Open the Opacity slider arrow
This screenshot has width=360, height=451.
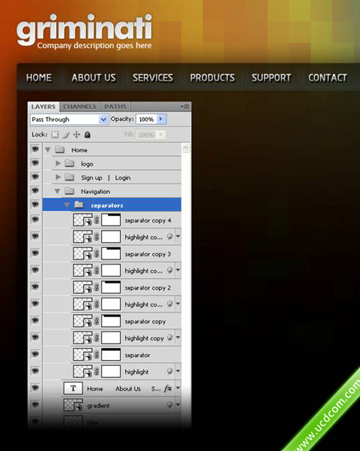click(161, 119)
